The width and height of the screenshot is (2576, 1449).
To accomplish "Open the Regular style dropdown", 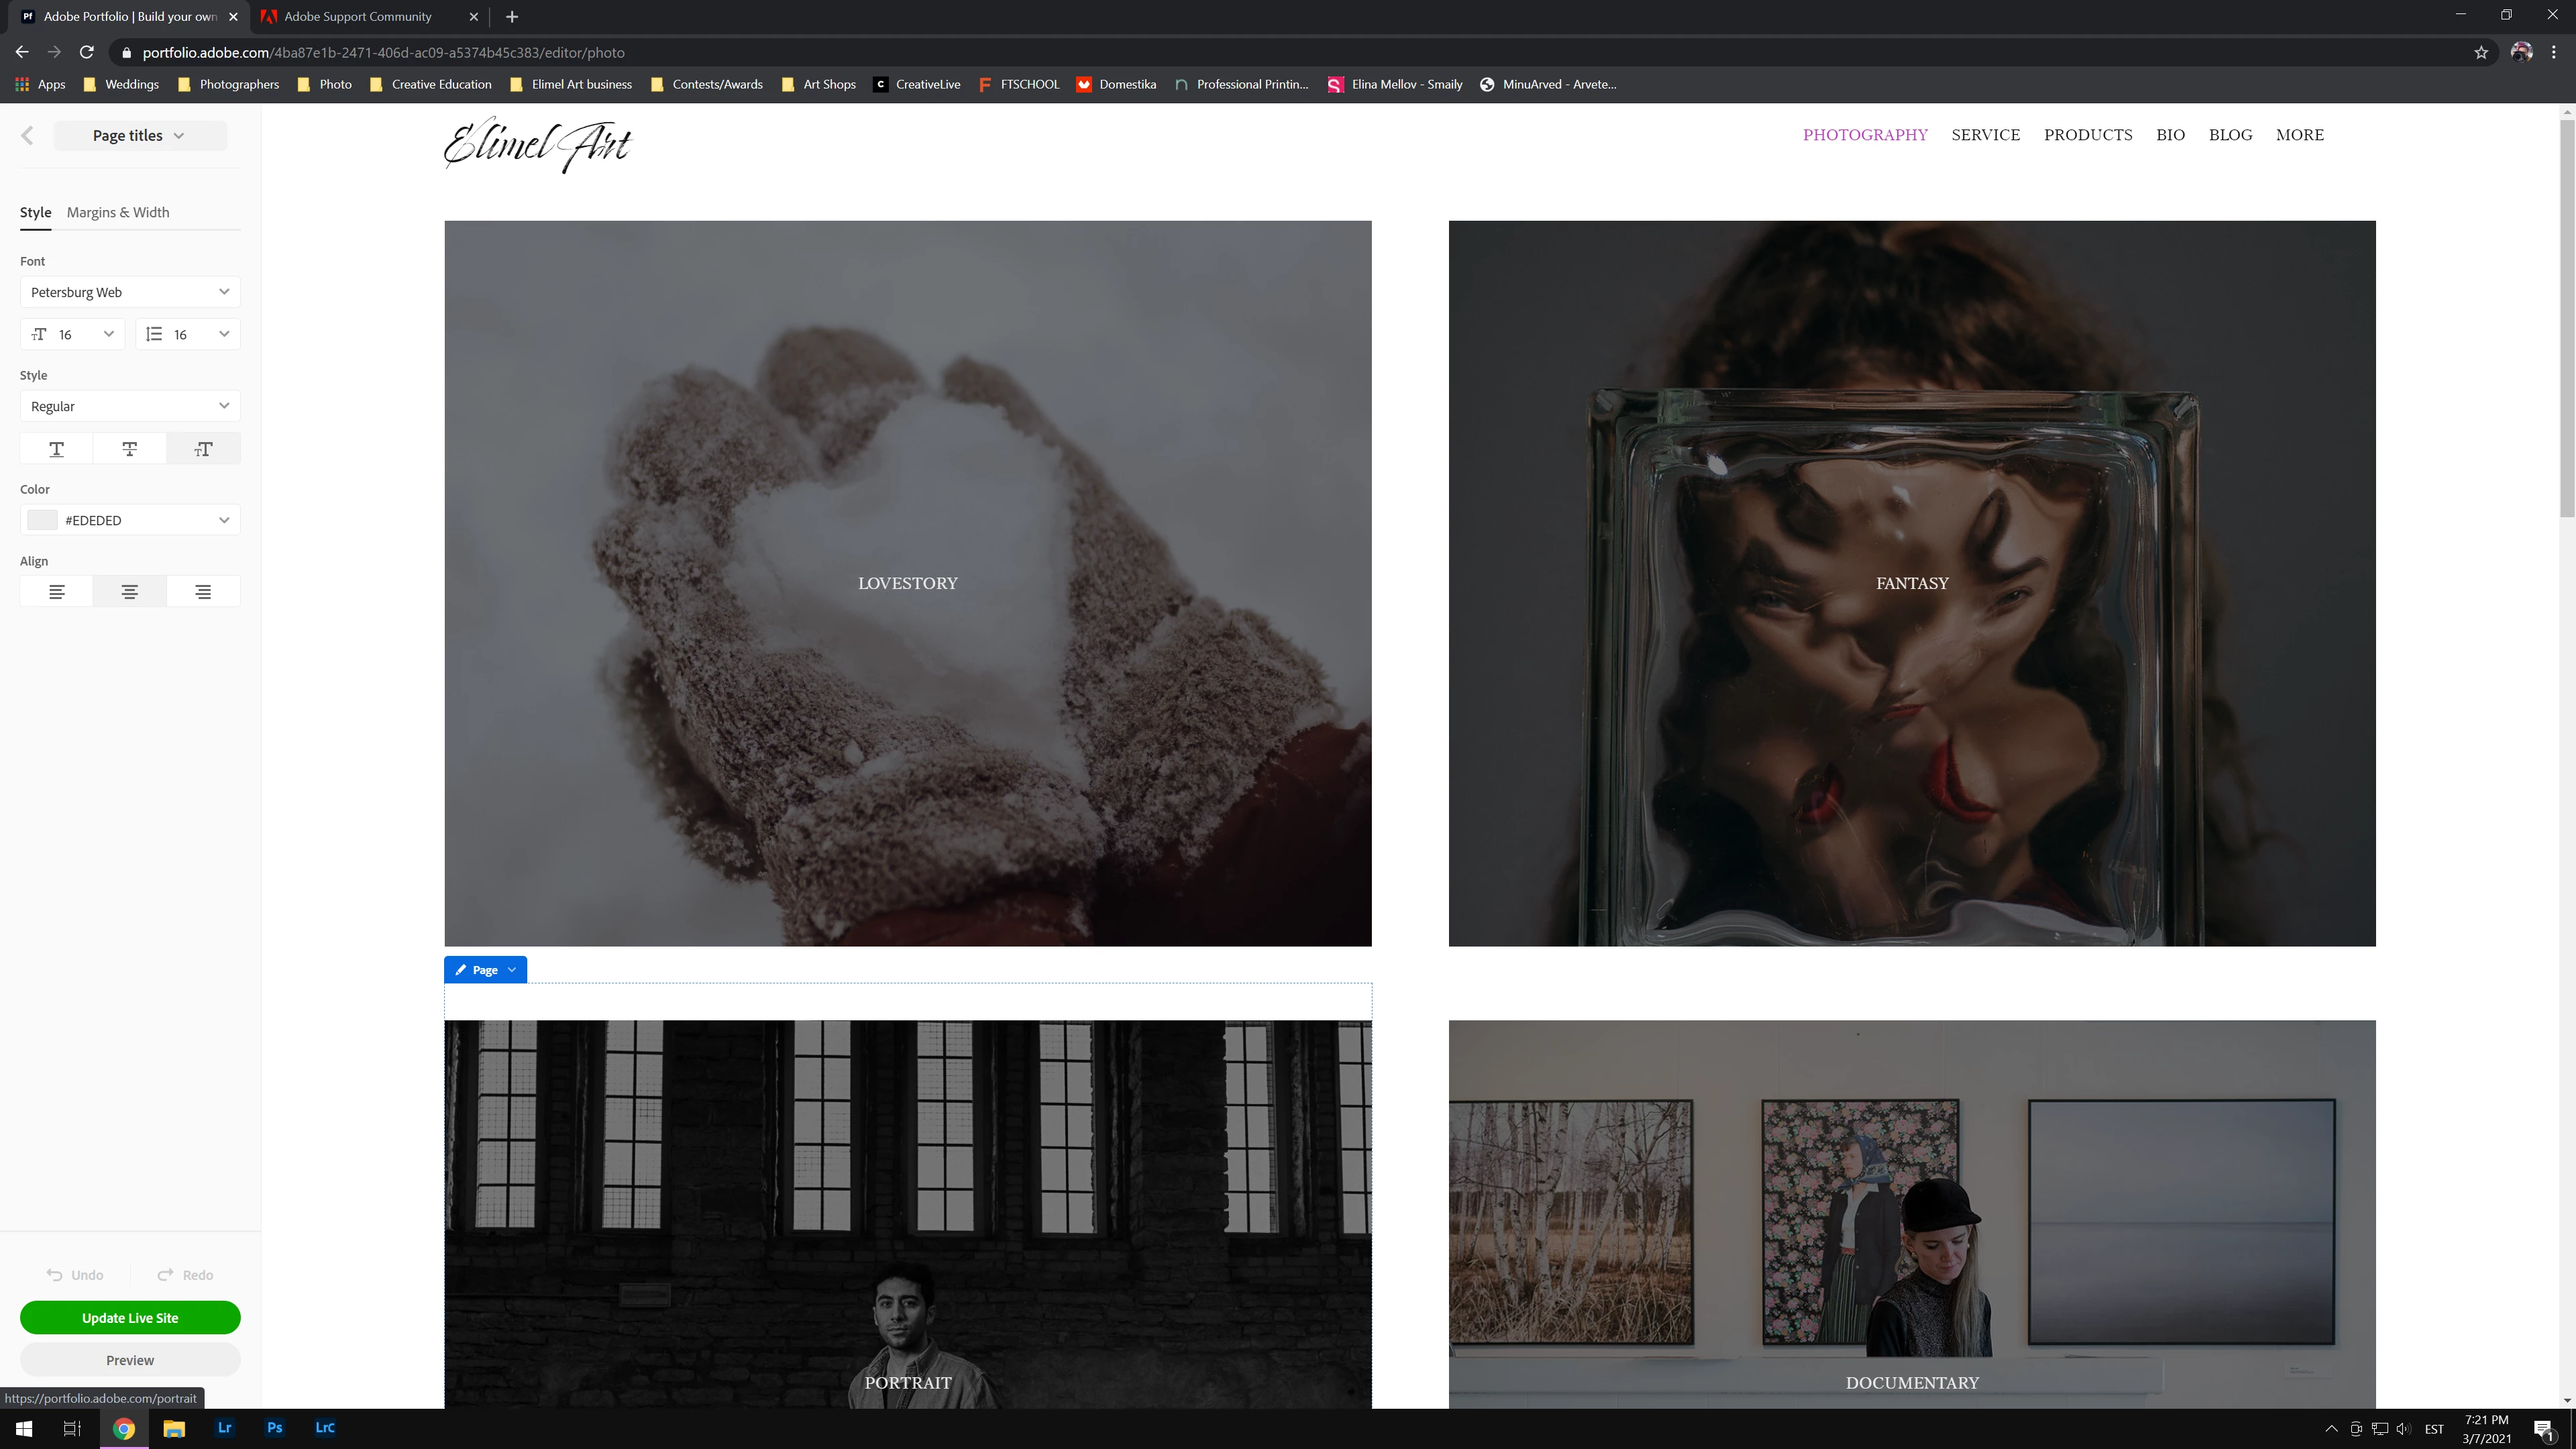I will pyautogui.click(x=130, y=406).
